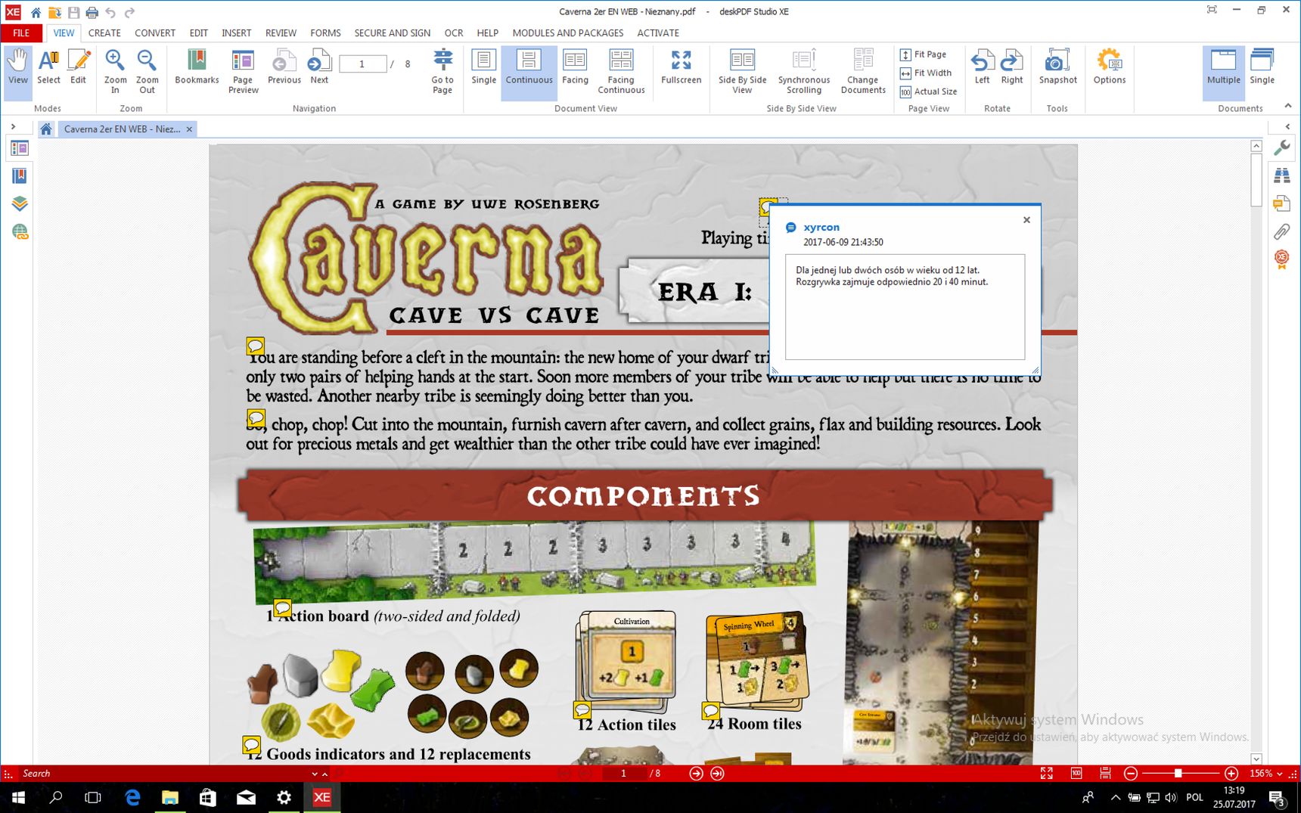Switch to the OCR ribbon tab
Viewport: 1301px width, 813px height.
tap(454, 33)
